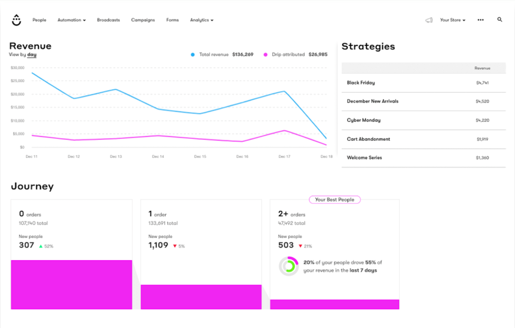The image size is (515, 328).
Task: Click the donut progress ring chart
Action: (x=288, y=266)
